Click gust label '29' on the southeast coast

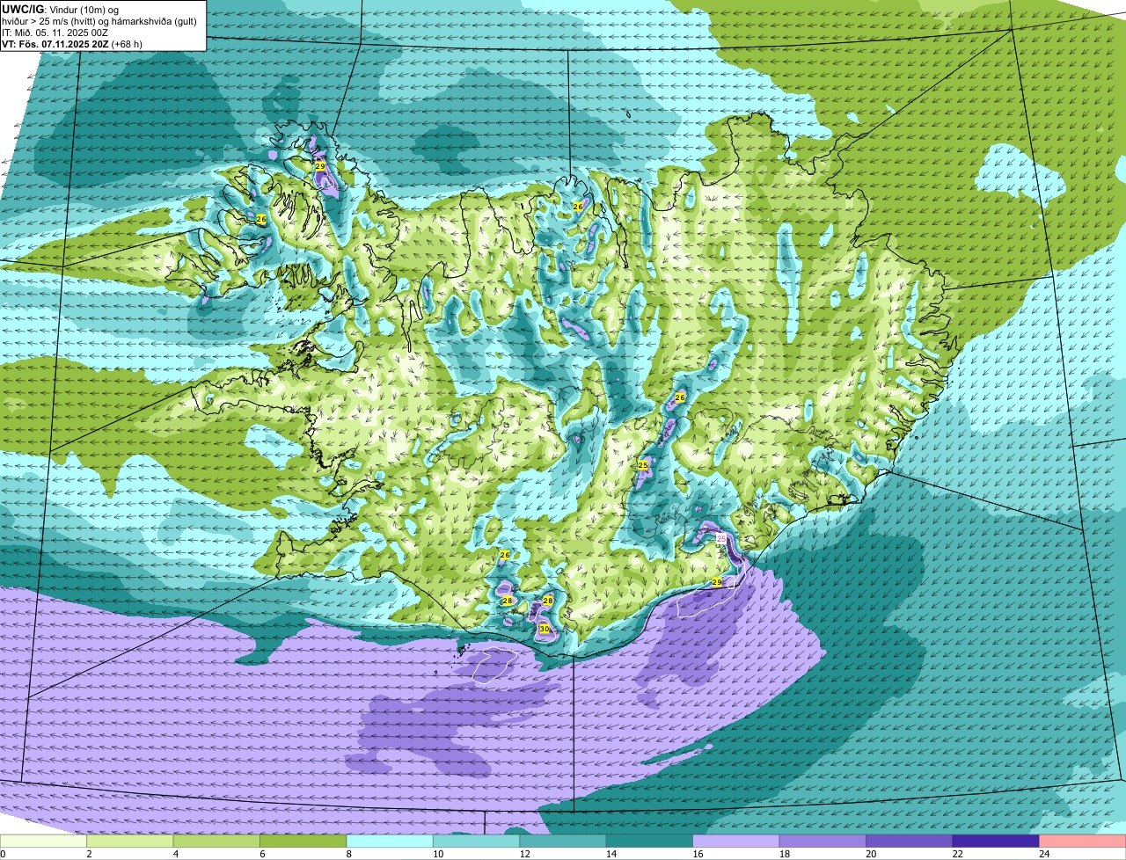[x=717, y=582]
